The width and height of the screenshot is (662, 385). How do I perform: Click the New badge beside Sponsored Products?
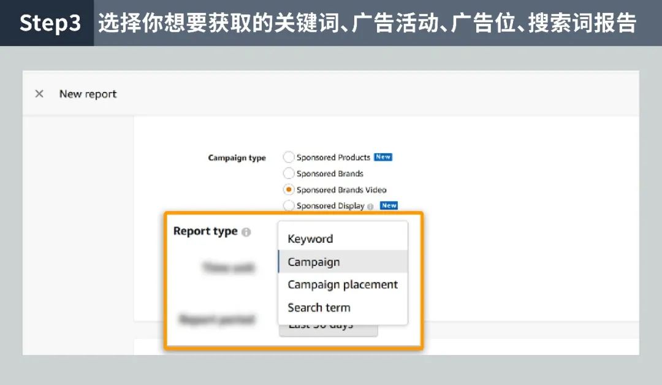point(383,157)
